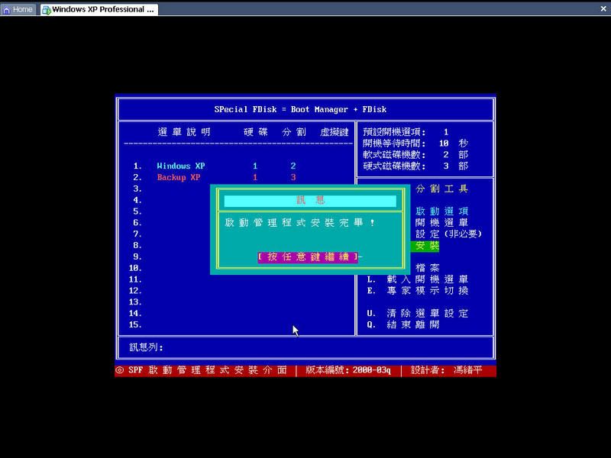Viewport: 611px width, 458px height.
Task: Click the 虛擬鍵 column header
Action: pyautogui.click(x=334, y=132)
